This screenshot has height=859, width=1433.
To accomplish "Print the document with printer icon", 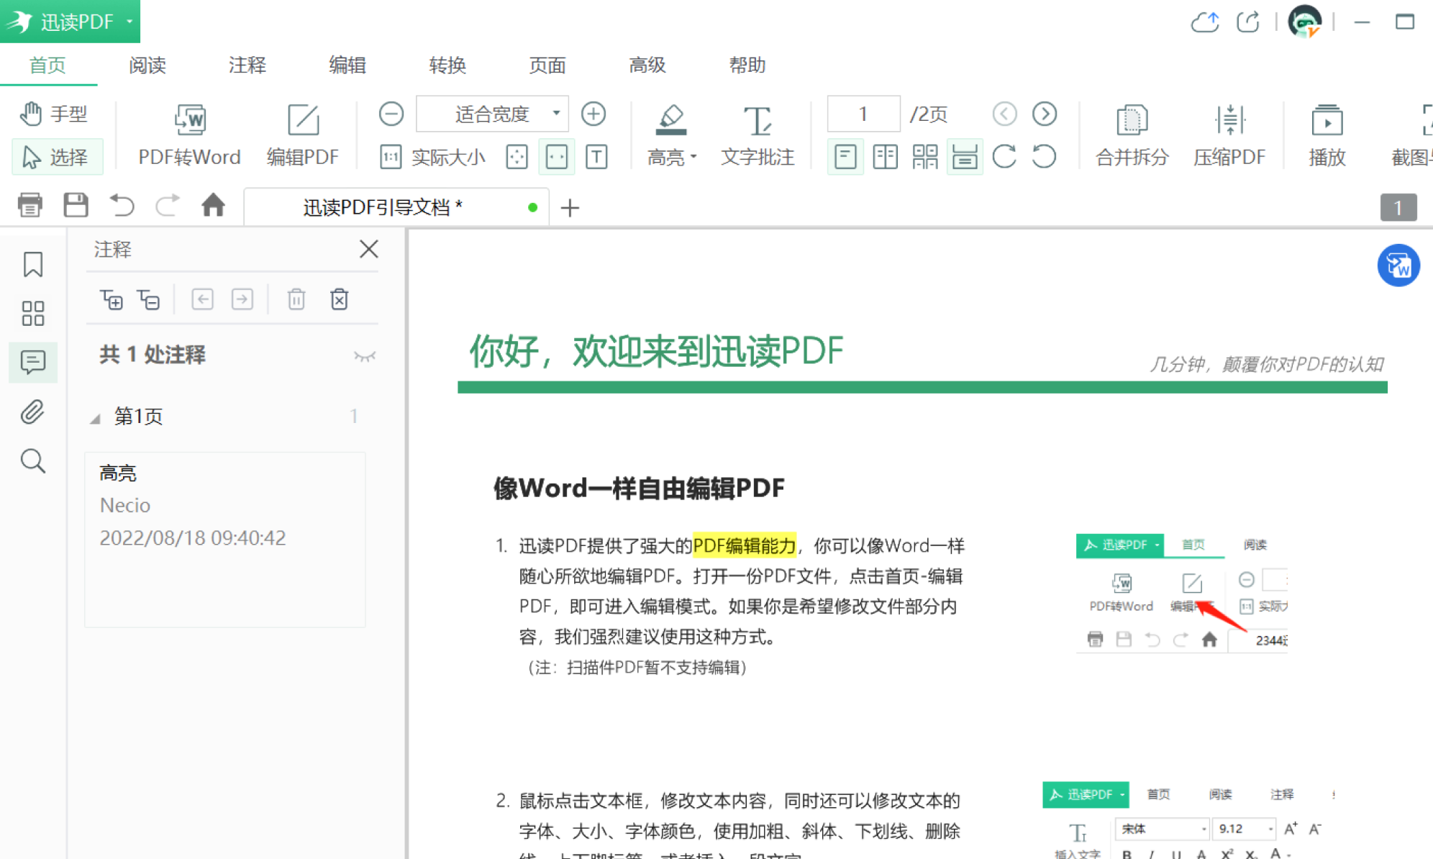I will tap(29, 206).
